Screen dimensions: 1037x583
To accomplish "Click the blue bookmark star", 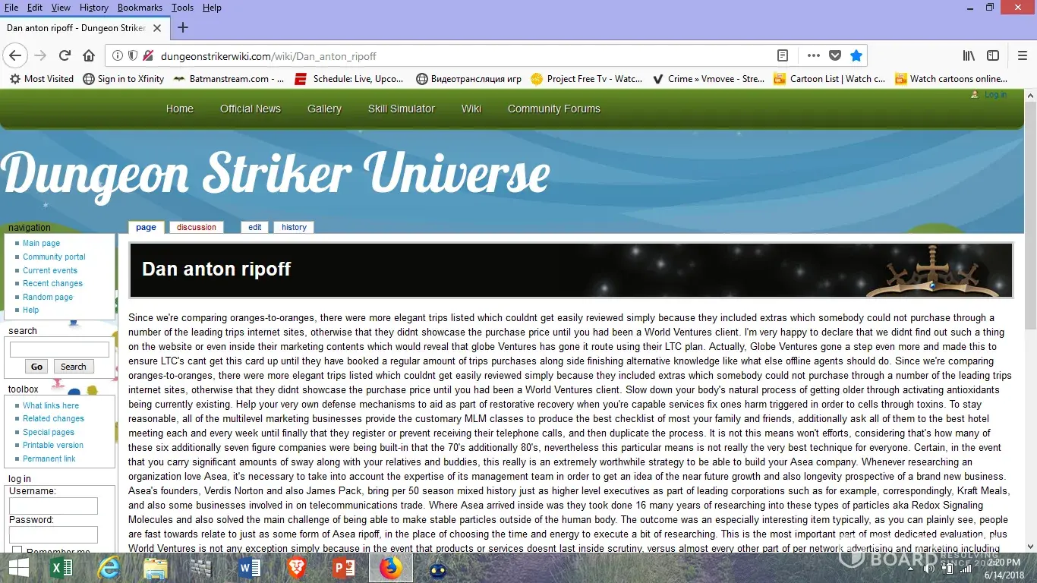I will (x=856, y=55).
